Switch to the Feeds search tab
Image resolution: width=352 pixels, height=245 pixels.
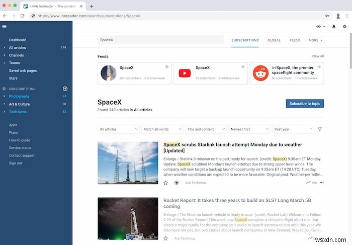pos(295,40)
